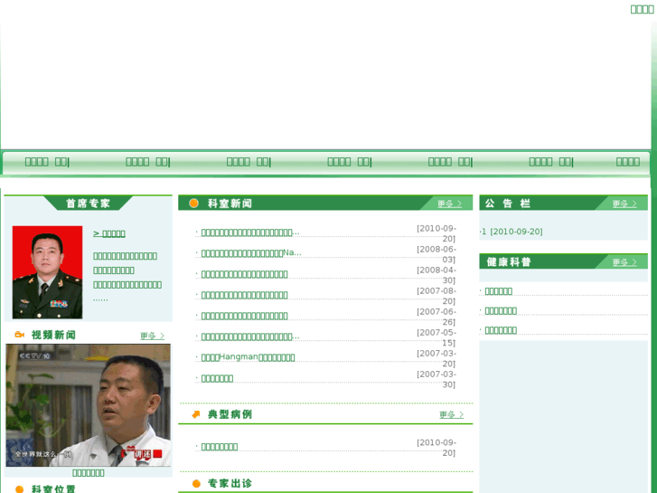Open news item dated 2007-05-15

[x=250, y=337]
